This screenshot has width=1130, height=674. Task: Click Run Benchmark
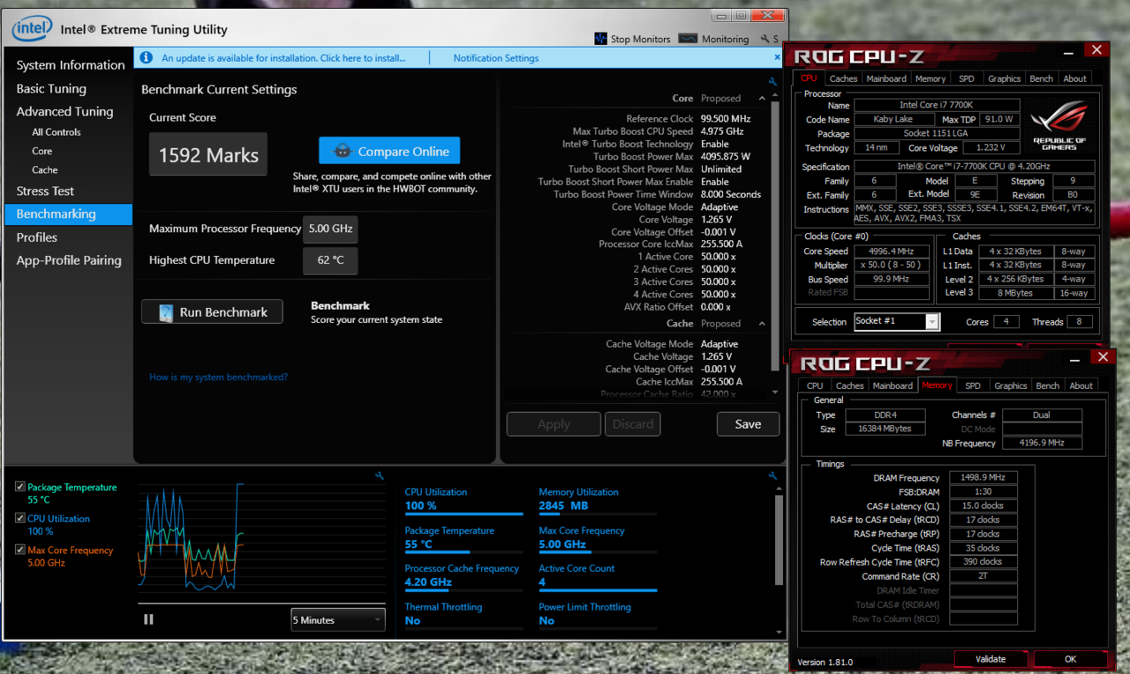[212, 312]
